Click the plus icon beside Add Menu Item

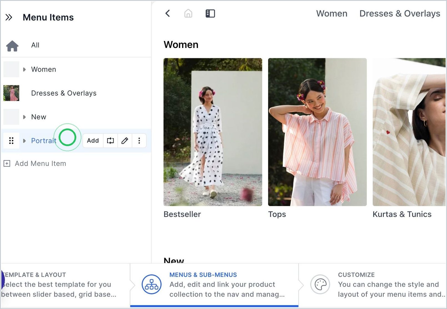coord(7,163)
